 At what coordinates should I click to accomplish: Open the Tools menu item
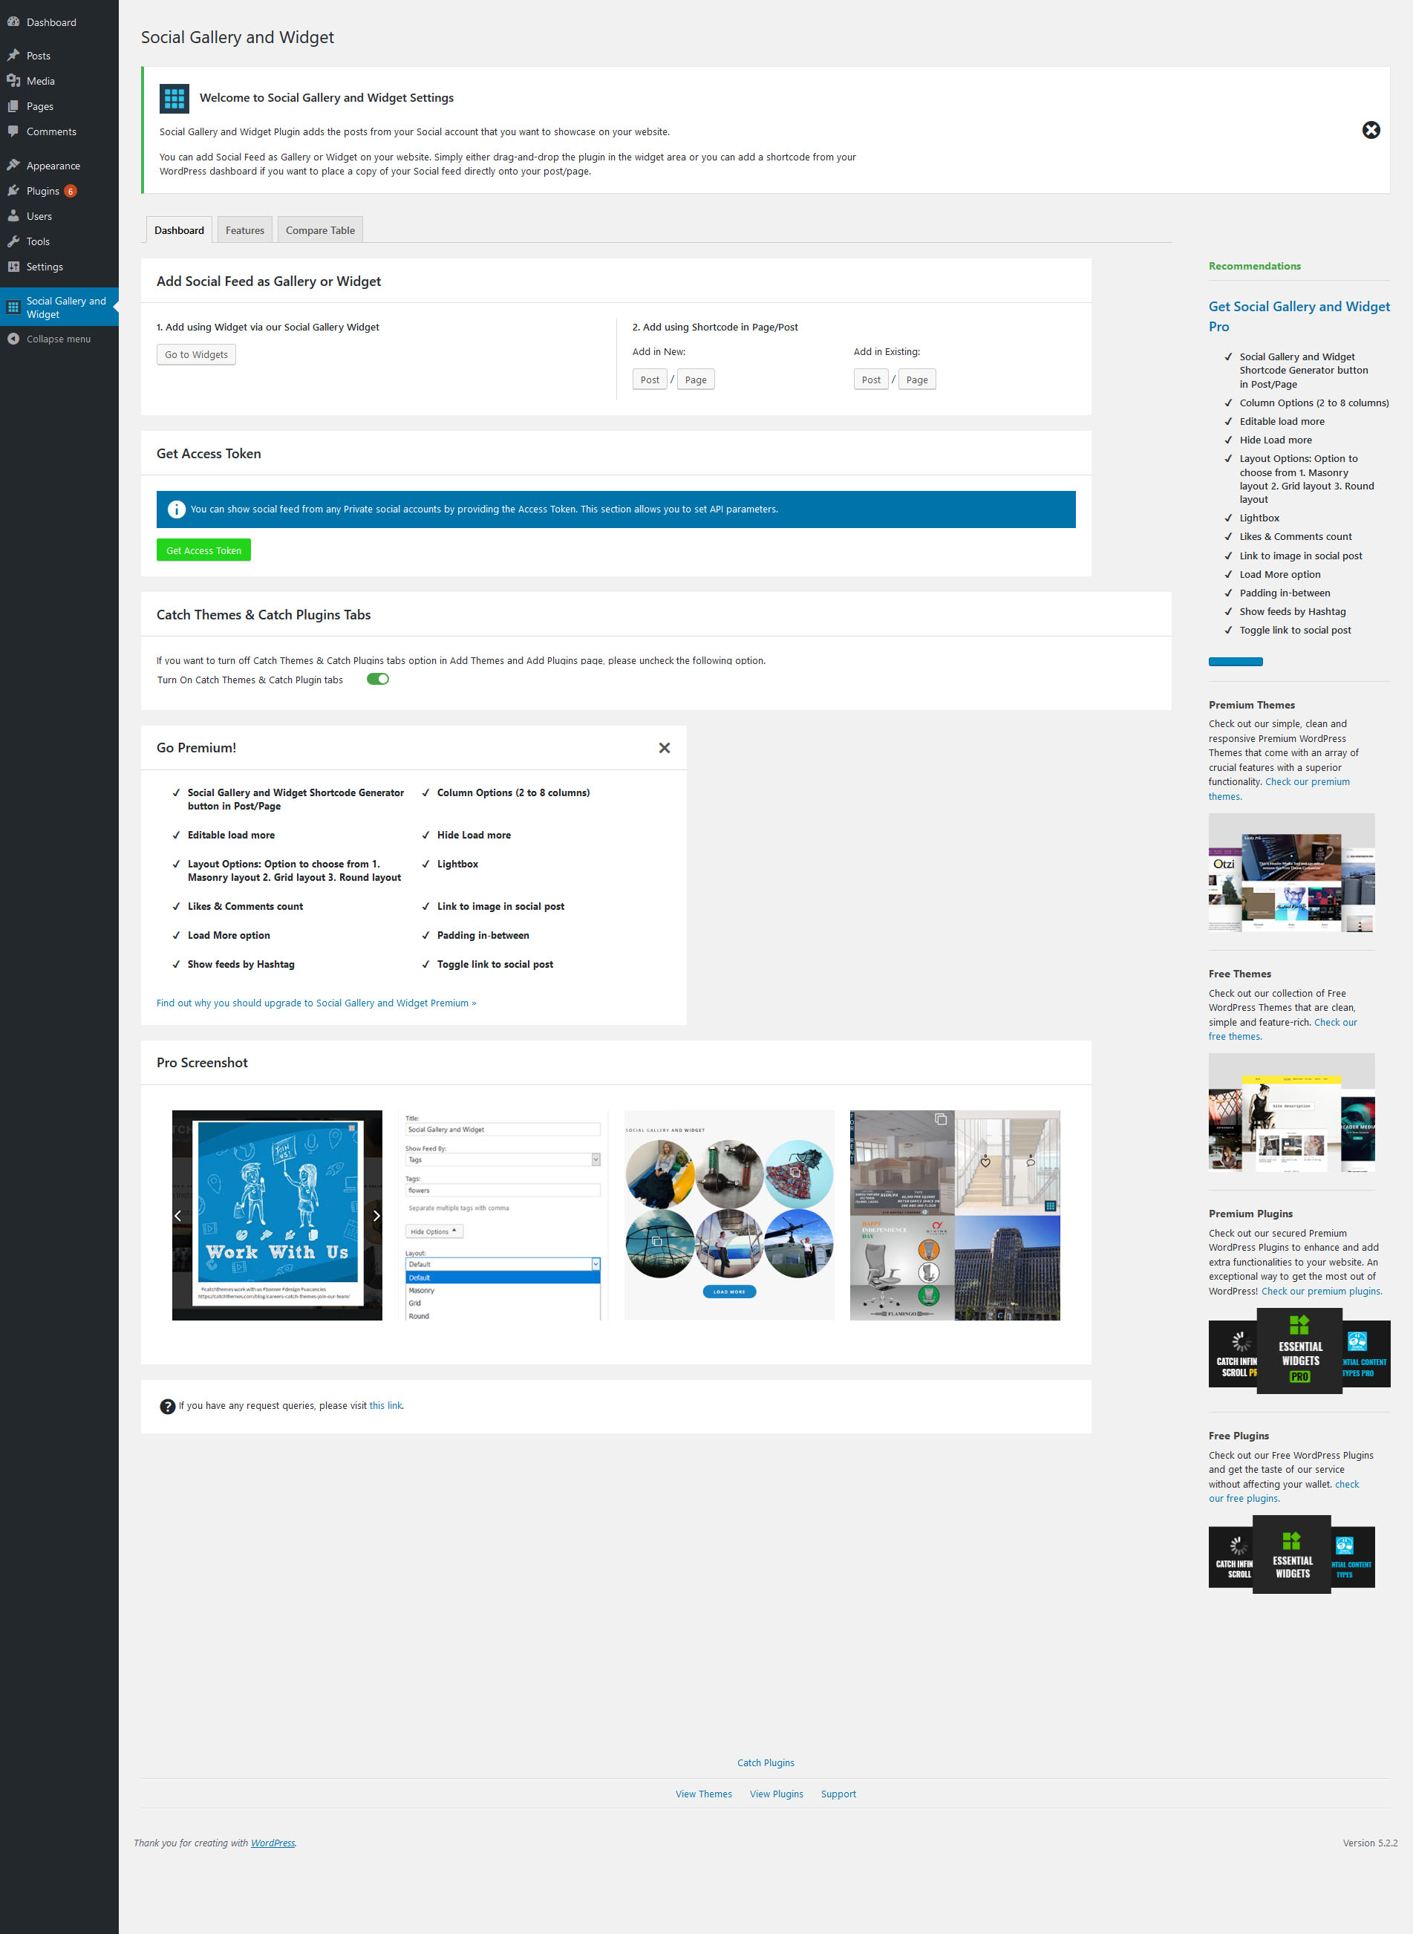[59, 241]
